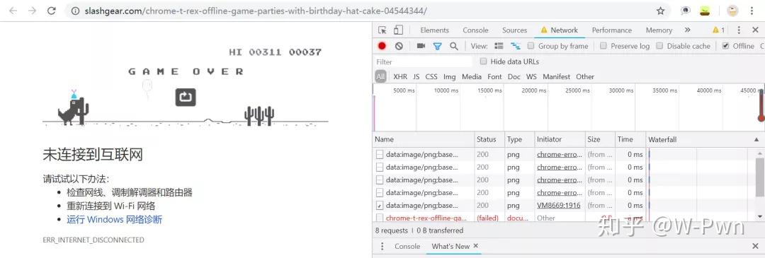Filter requests by JS
The image size is (765, 258).
click(416, 76)
